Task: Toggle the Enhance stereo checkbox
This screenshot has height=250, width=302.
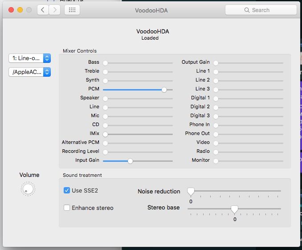Action: click(67, 208)
